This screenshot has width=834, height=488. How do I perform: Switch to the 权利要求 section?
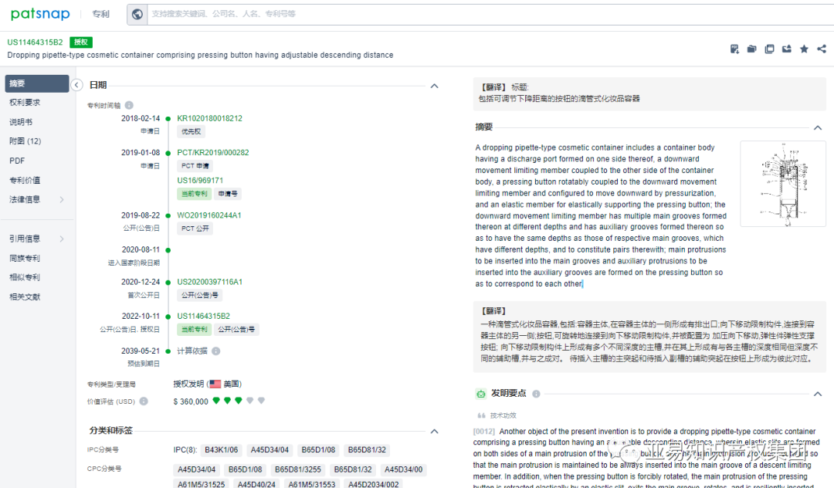point(25,102)
